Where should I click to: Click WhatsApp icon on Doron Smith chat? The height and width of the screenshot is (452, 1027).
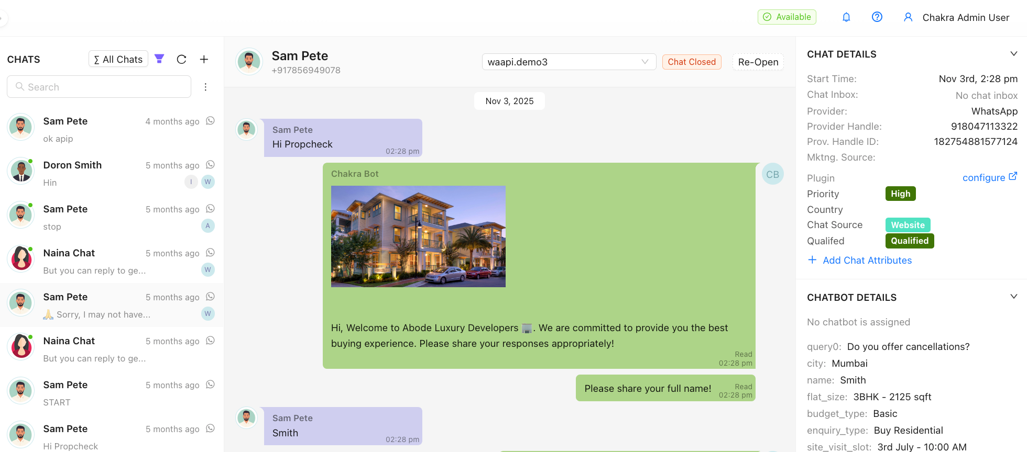tap(211, 165)
